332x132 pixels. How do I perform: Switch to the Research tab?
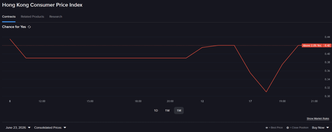coord(56,17)
